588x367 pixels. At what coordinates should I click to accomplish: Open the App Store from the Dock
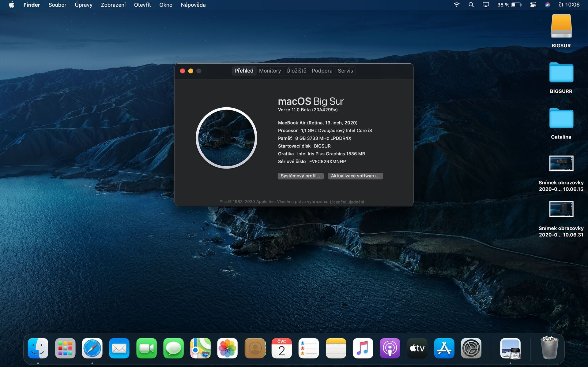444,348
